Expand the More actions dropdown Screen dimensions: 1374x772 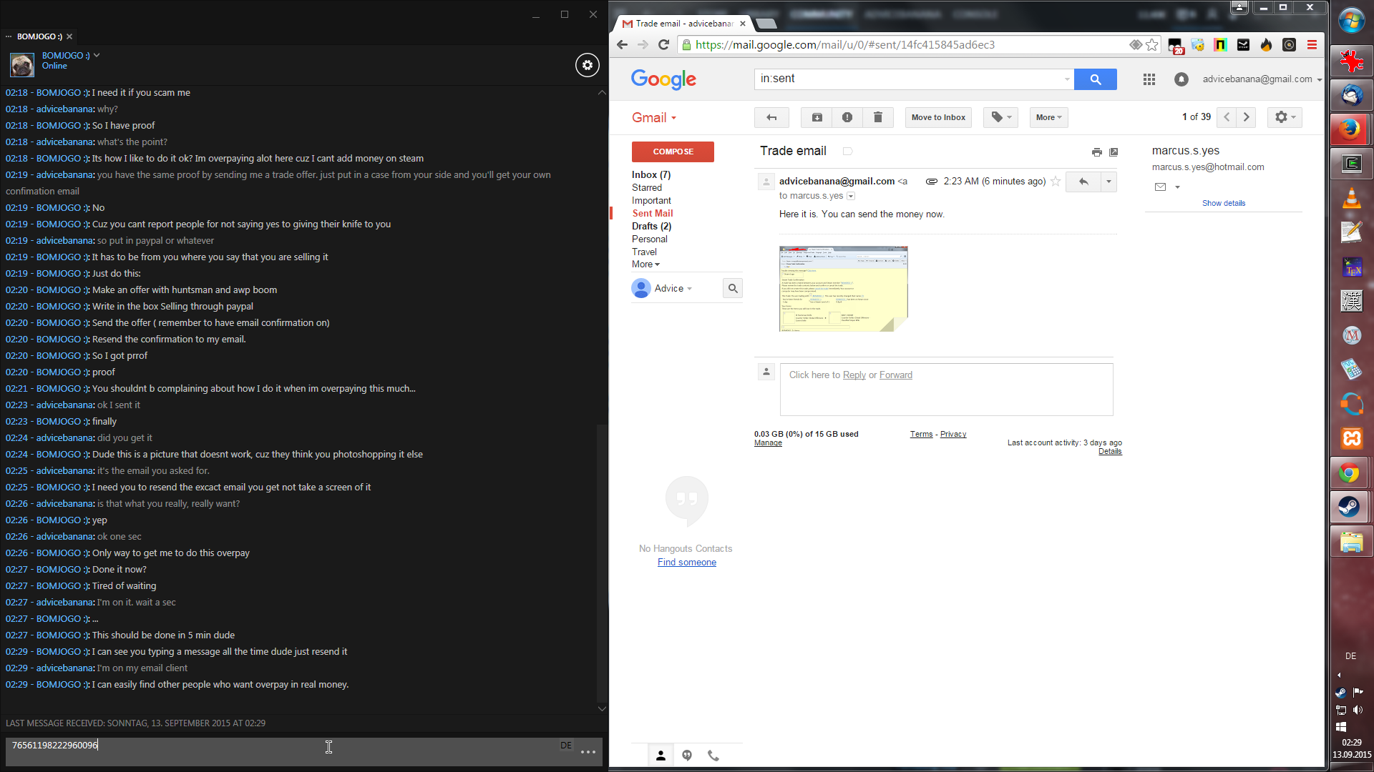tap(1048, 117)
